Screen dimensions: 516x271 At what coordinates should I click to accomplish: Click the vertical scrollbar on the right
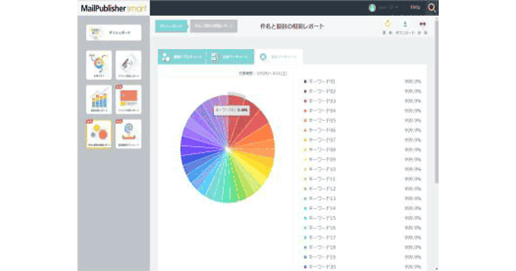click(436, 108)
